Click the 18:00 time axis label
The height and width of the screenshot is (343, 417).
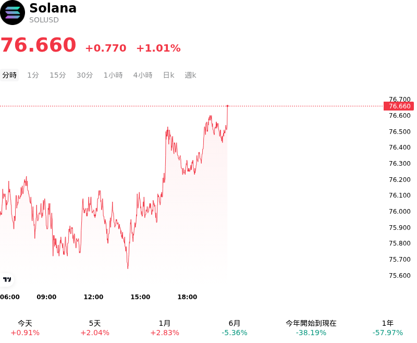coord(187,297)
